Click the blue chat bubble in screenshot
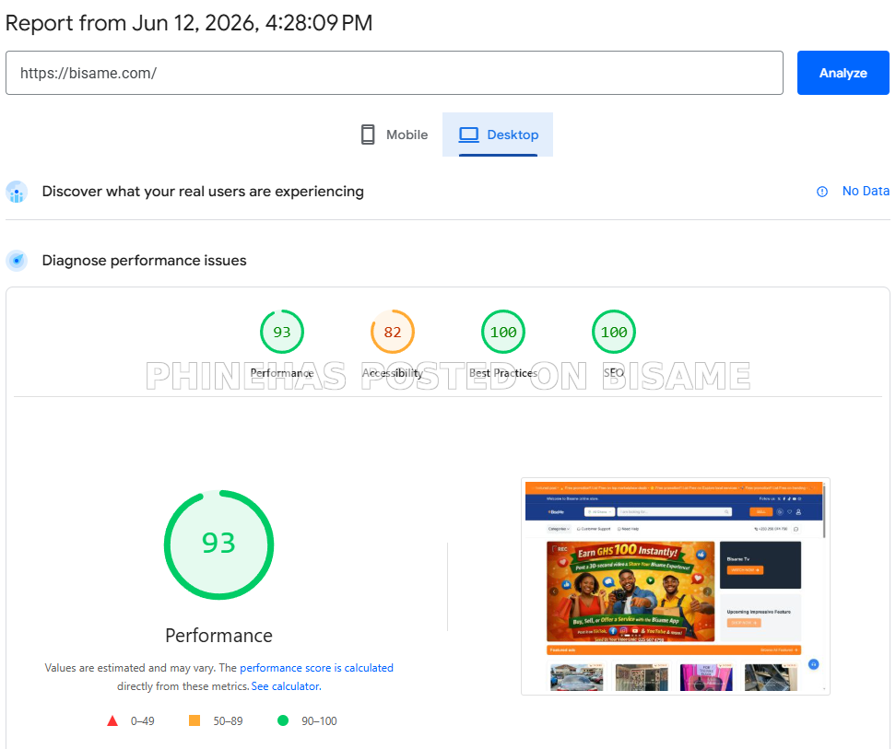Screen dimensions: 896x749 tap(814, 664)
